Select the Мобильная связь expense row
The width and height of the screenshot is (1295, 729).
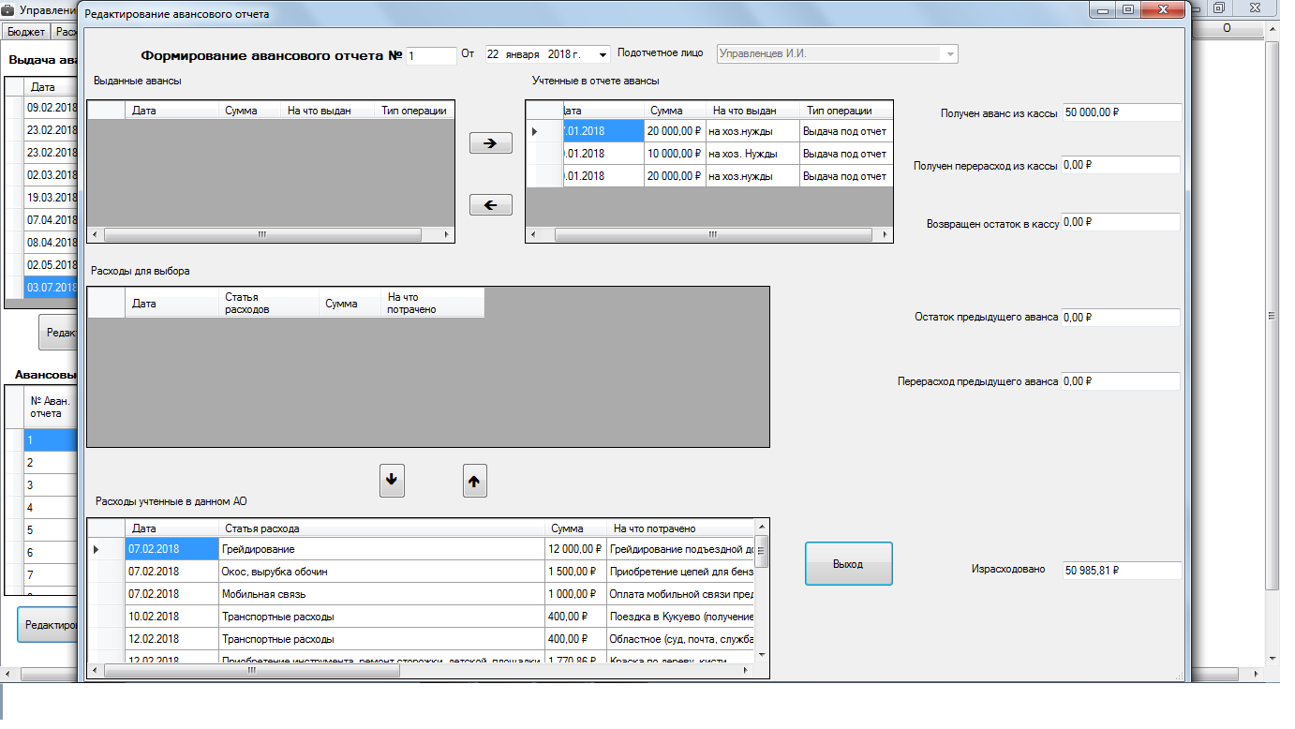[x=381, y=594]
